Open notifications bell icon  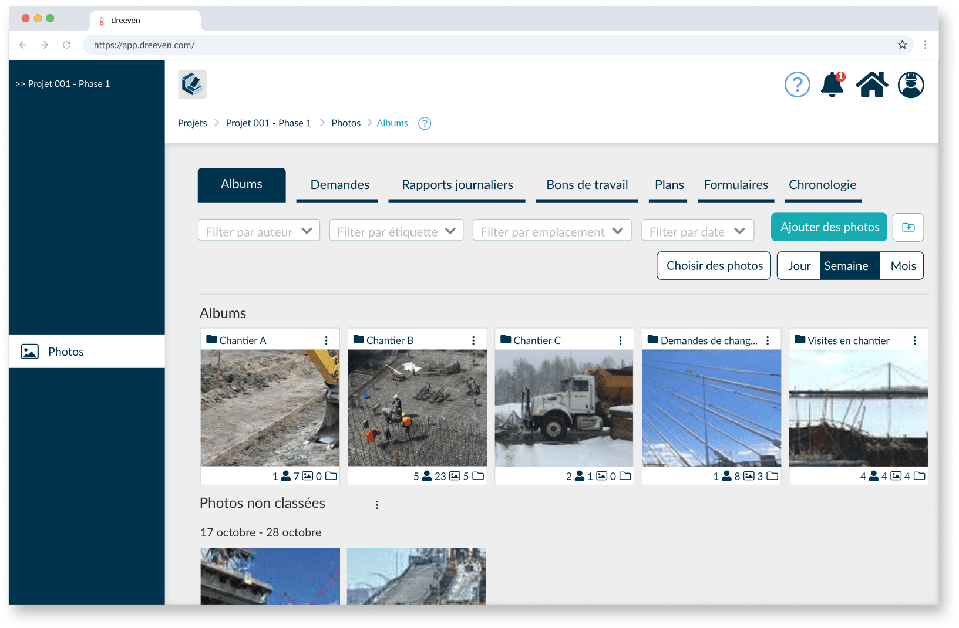coord(832,85)
